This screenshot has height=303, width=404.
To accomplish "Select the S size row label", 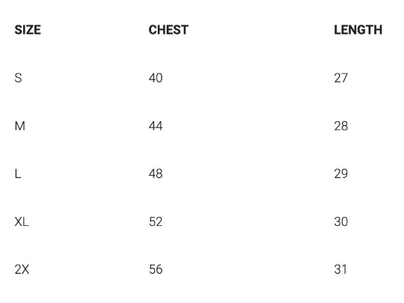I will (x=18, y=78).
